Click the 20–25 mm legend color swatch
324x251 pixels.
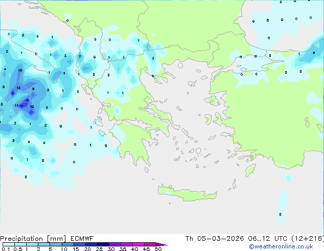[91, 244]
